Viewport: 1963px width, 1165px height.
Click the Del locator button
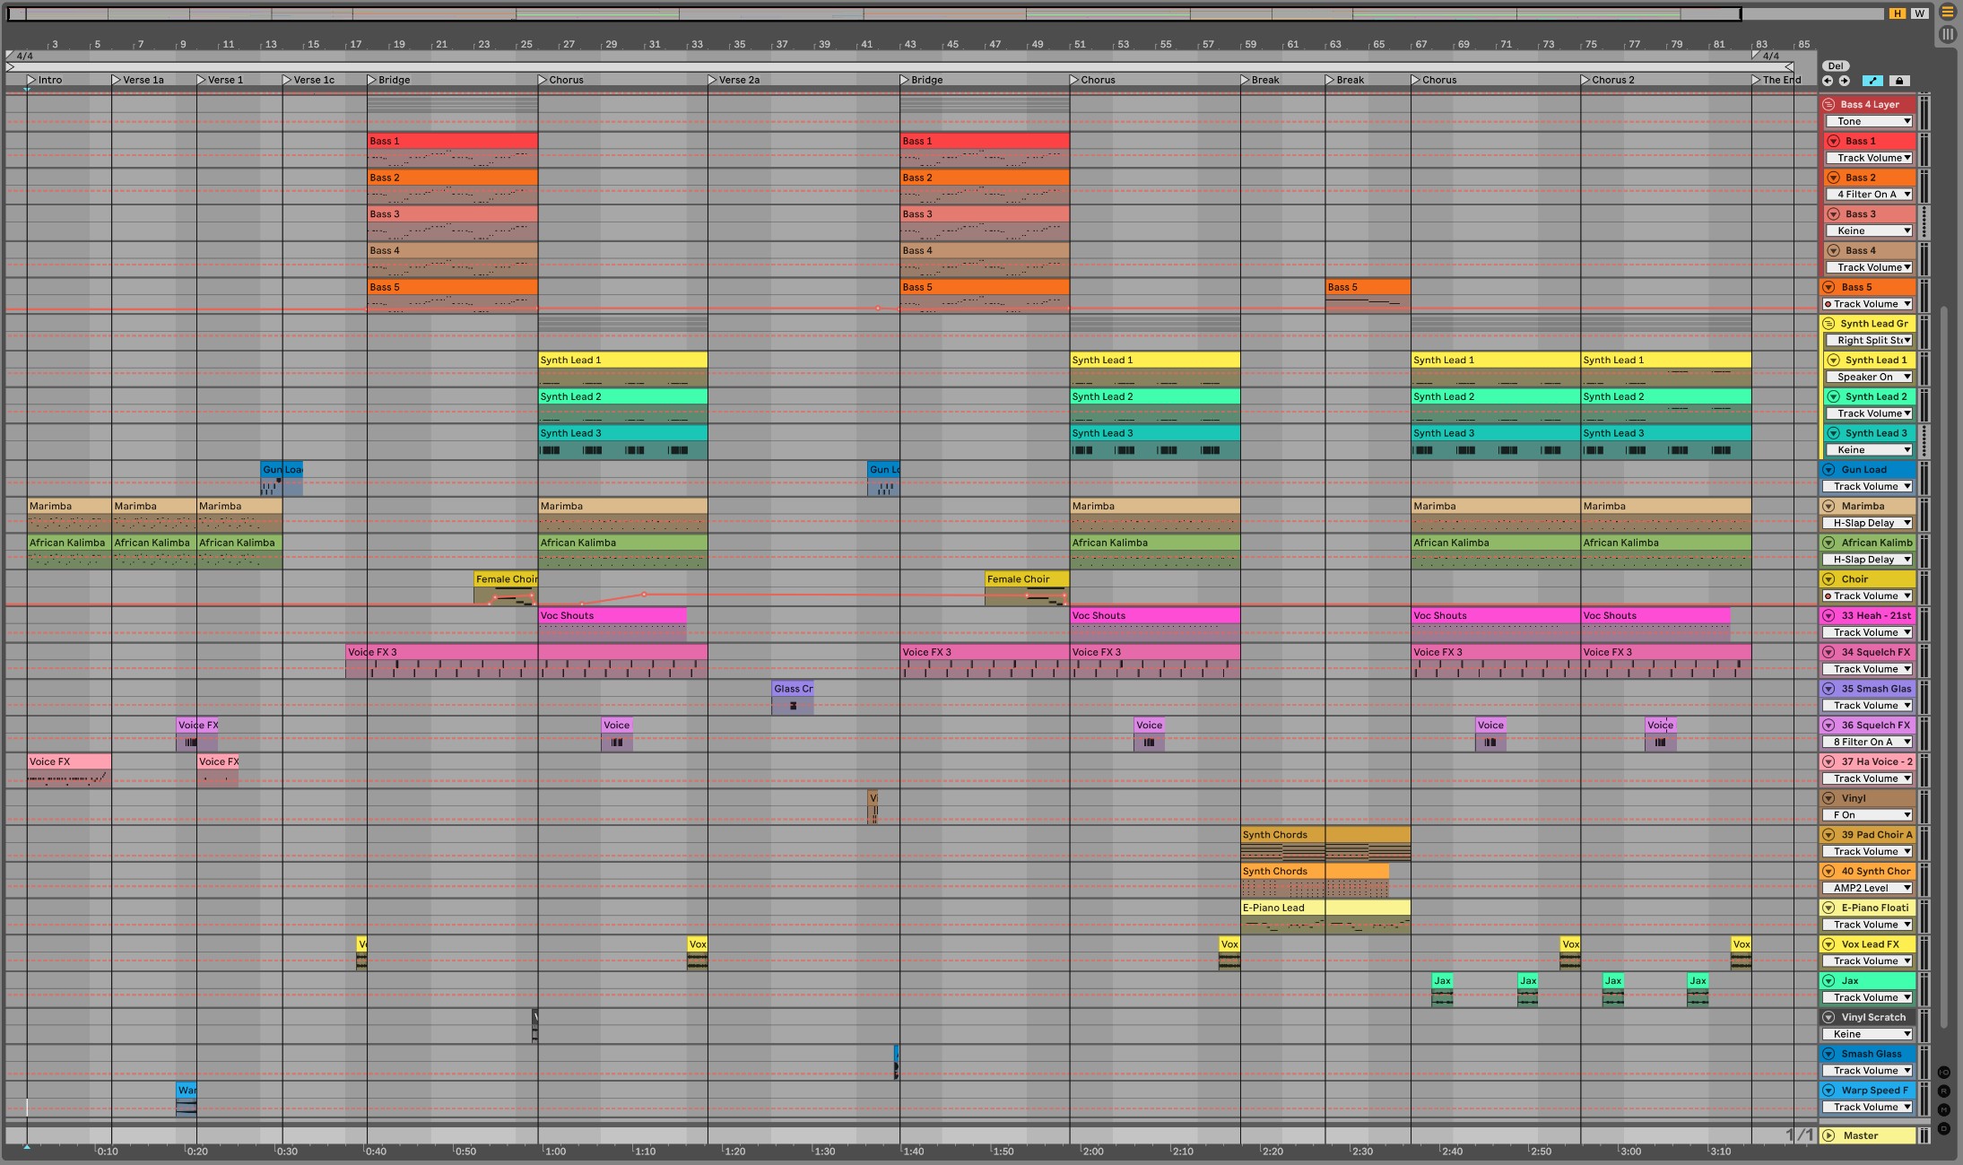(1835, 65)
